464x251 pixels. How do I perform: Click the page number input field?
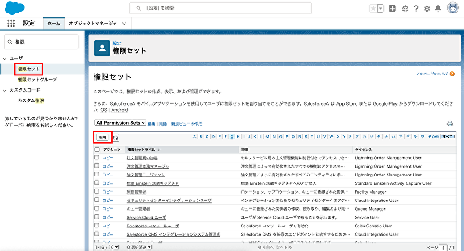click(443, 248)
